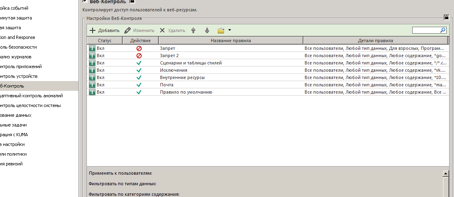Select the Внутренние ресурсы rule
The width and height of the screenshot is (454, 197).
pos(182,77)
